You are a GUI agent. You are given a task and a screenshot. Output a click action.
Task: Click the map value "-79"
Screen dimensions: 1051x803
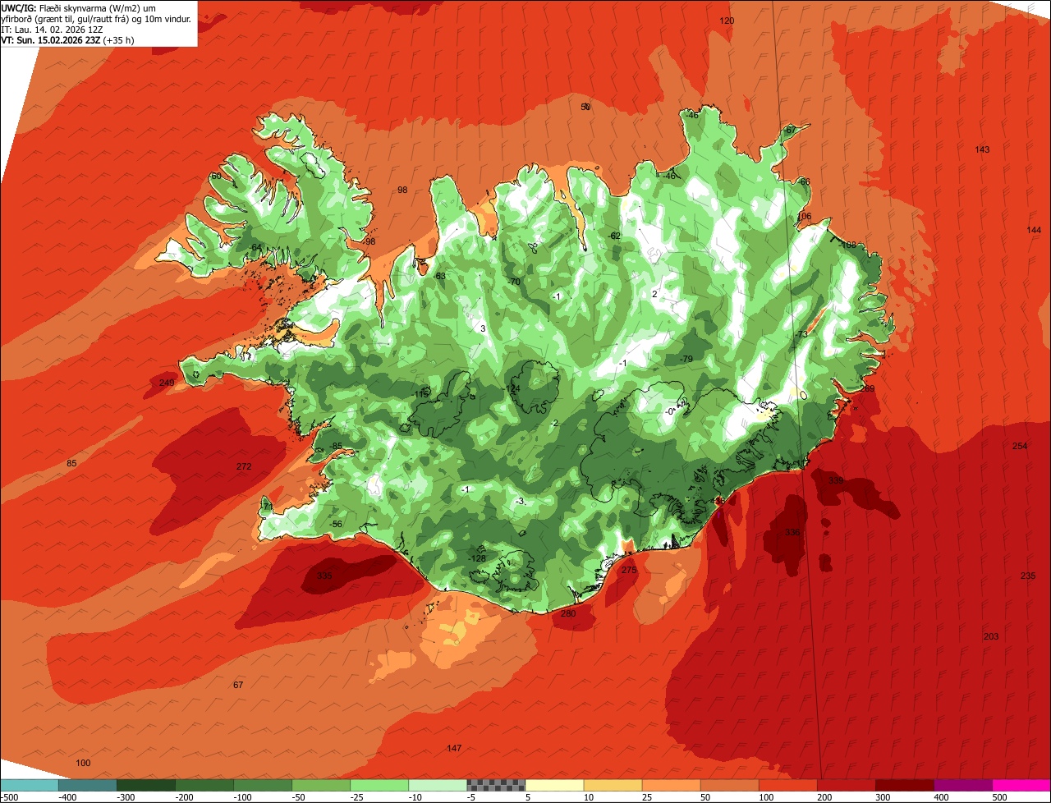coord(686,359)
